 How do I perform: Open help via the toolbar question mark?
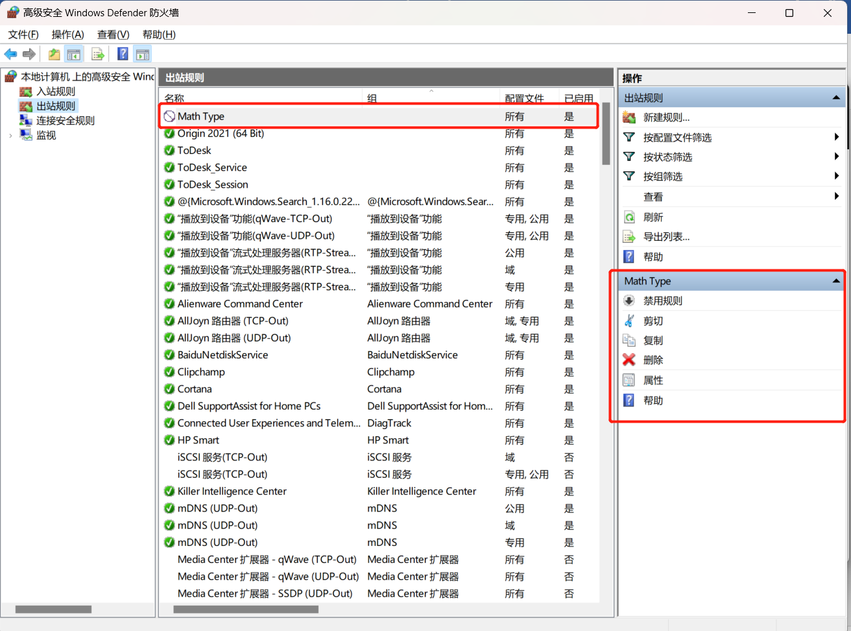[x=123, y=54]
